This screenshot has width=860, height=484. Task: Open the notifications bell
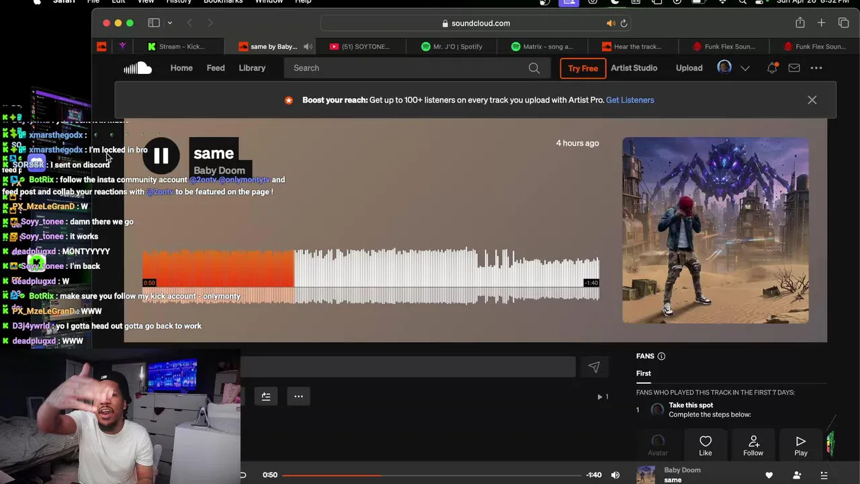tap(772, 68)
